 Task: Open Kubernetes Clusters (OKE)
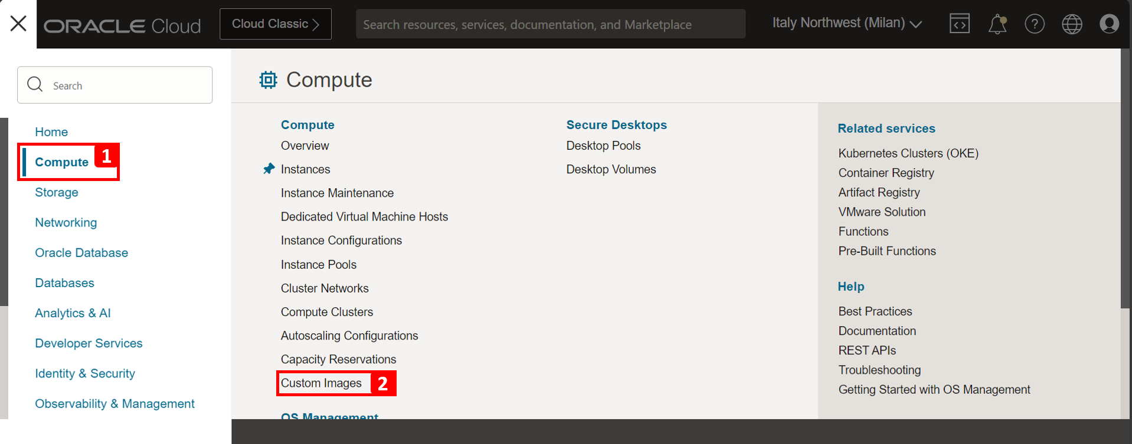(908, 153)
